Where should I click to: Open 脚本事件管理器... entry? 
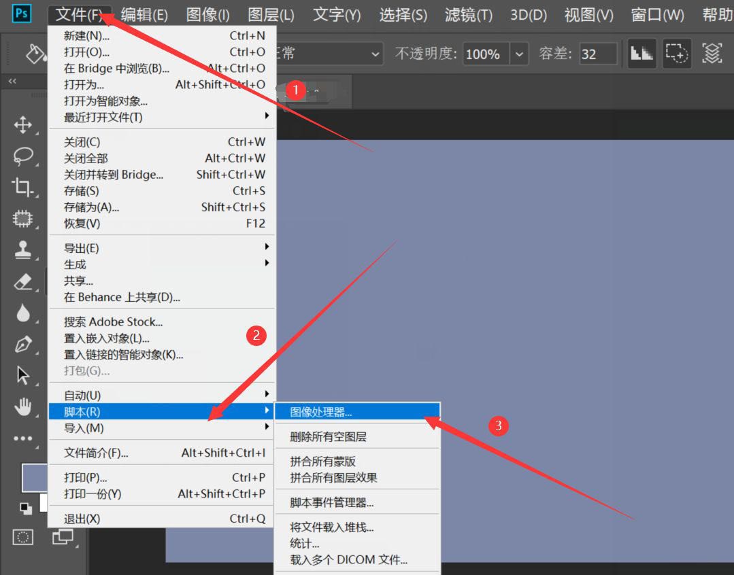pos(358,502)
